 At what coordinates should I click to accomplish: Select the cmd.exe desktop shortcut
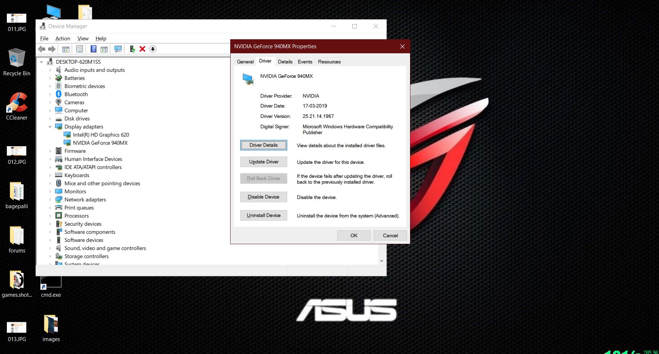point(51,286)
